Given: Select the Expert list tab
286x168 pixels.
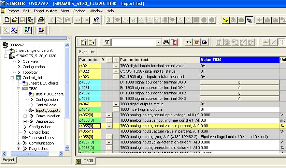Looking at the screenshot, I should point(87,52).
